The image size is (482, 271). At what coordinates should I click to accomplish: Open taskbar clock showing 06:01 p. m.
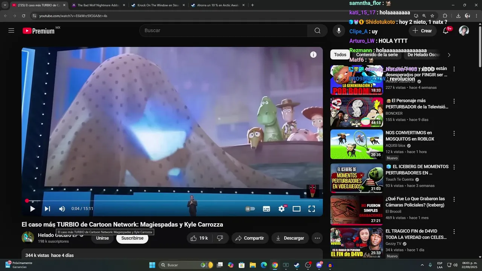coord(469,265)
